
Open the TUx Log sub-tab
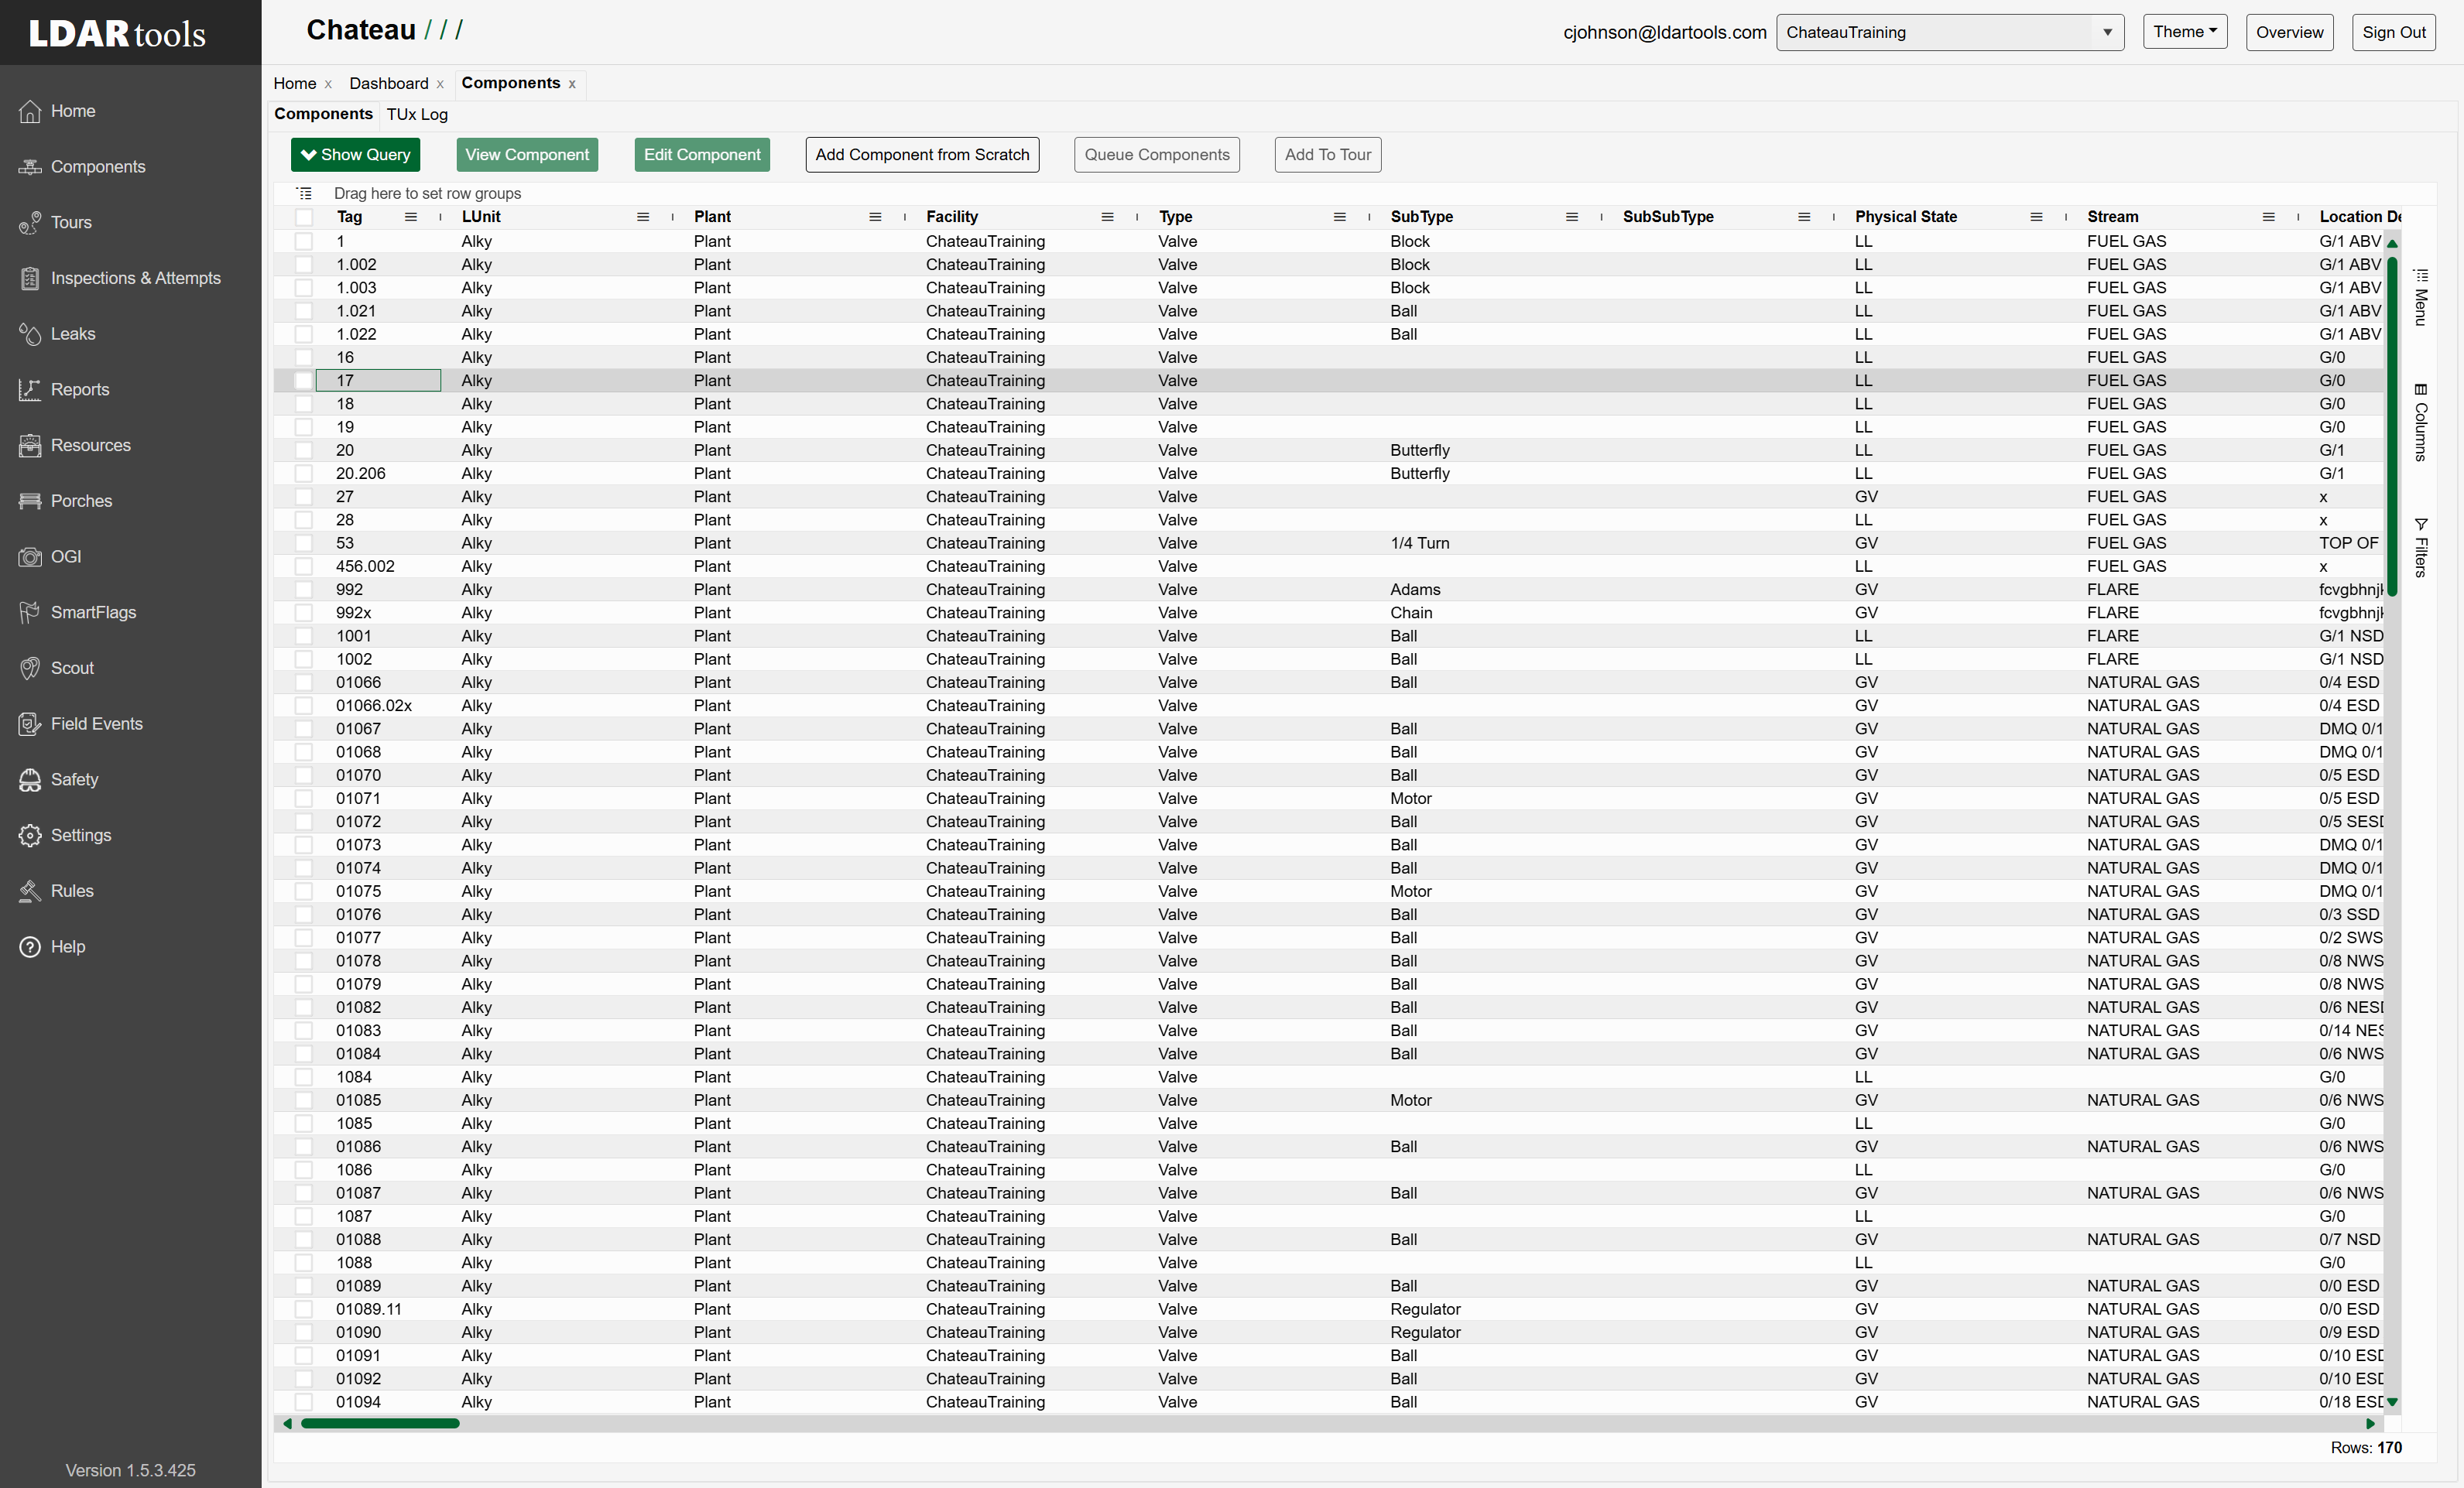coord(417,114)
